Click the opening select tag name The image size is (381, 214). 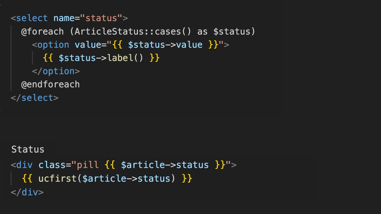point(32,18)
